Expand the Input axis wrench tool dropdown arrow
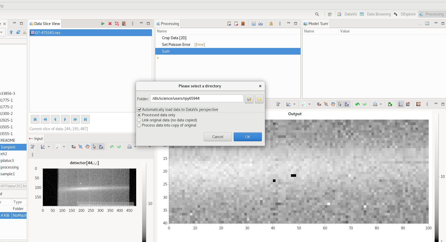Viewport: 446px width, 242px height. coord(49,147)
